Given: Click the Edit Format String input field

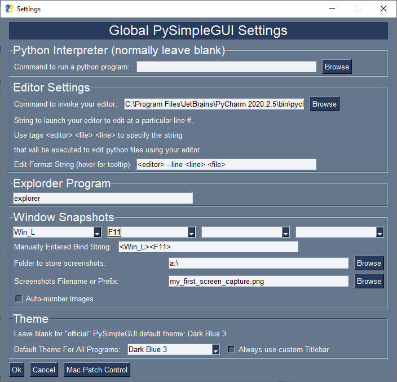Looking at the screenshot, I should (226, 164).
